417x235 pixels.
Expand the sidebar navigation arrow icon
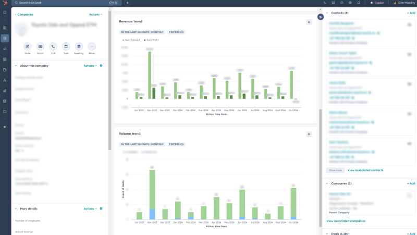point(5,127)
